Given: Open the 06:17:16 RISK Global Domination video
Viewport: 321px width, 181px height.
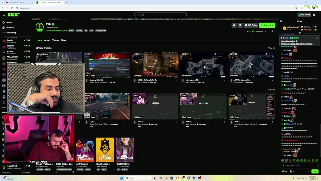Looking at the screenshot, I should click(x=107, y=65).
